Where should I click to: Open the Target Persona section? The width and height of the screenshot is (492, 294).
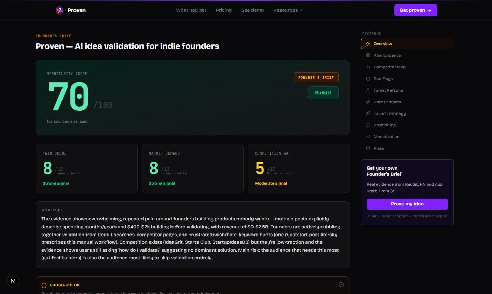407,90
